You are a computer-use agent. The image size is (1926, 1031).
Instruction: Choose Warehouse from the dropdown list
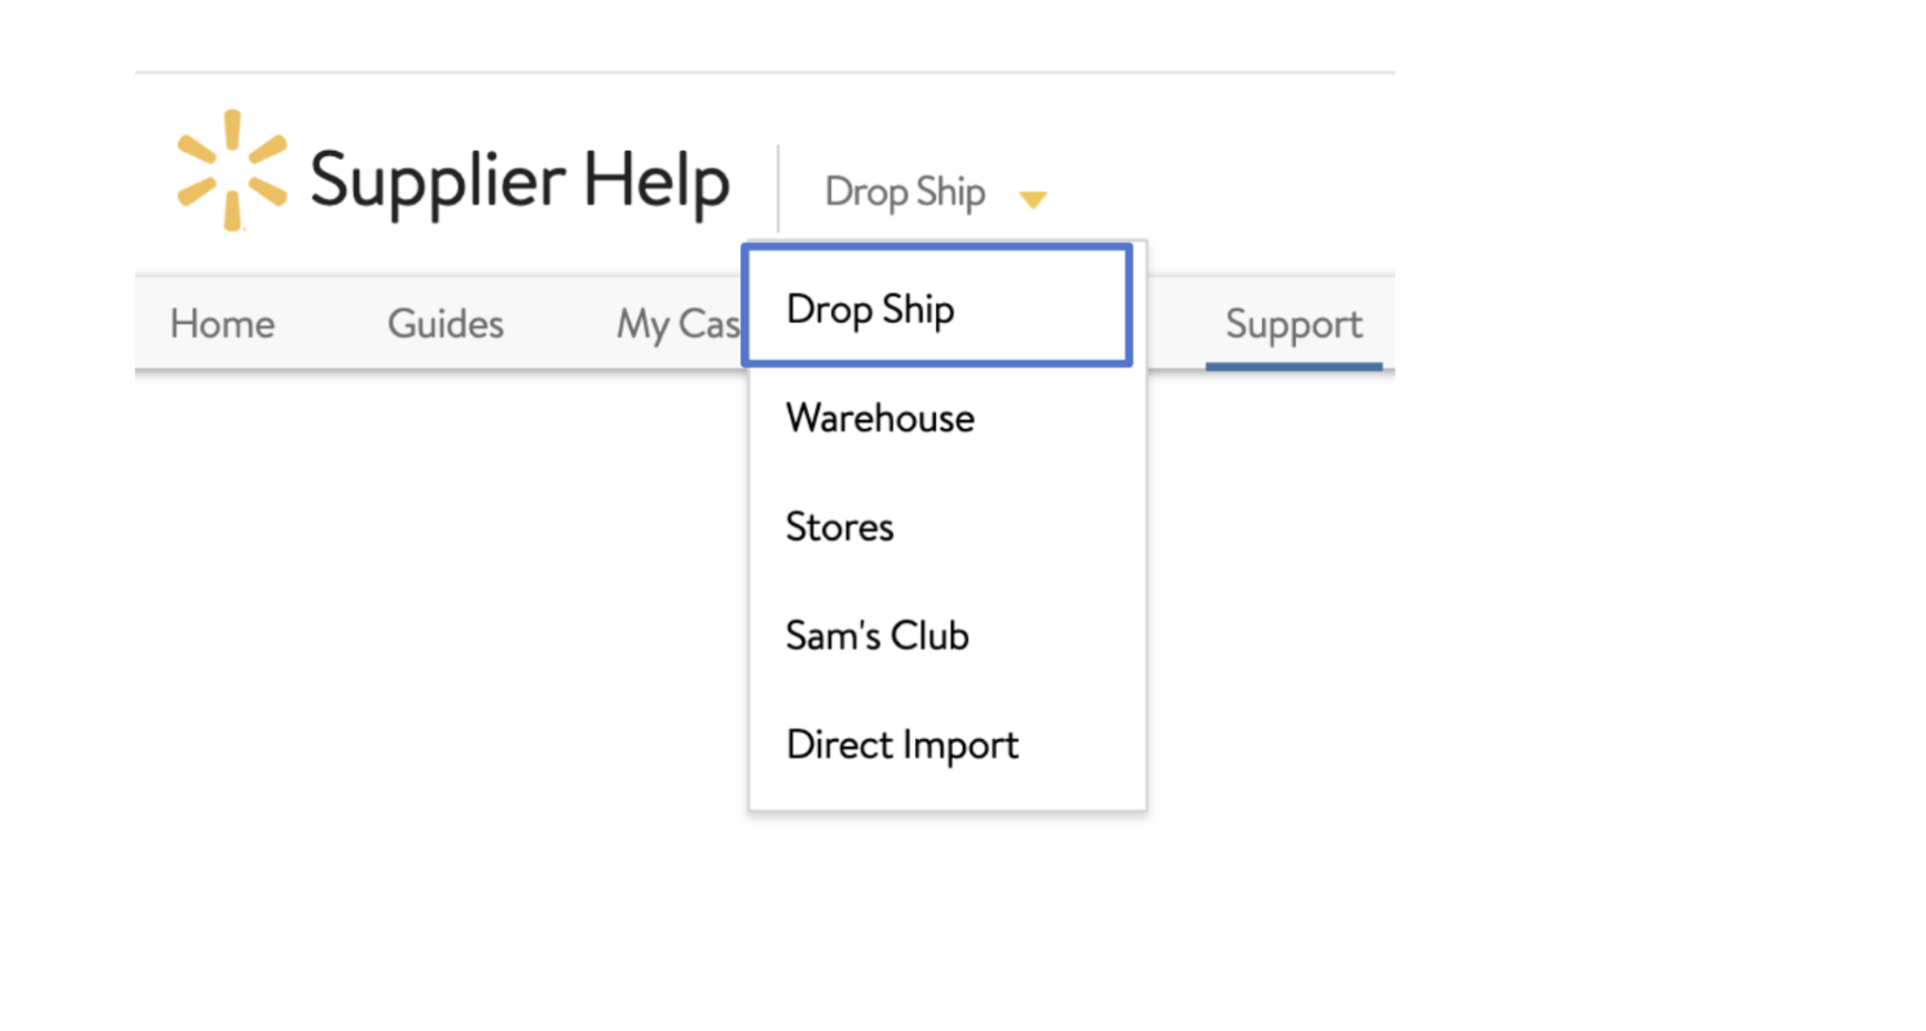click(x=947, y=418)
